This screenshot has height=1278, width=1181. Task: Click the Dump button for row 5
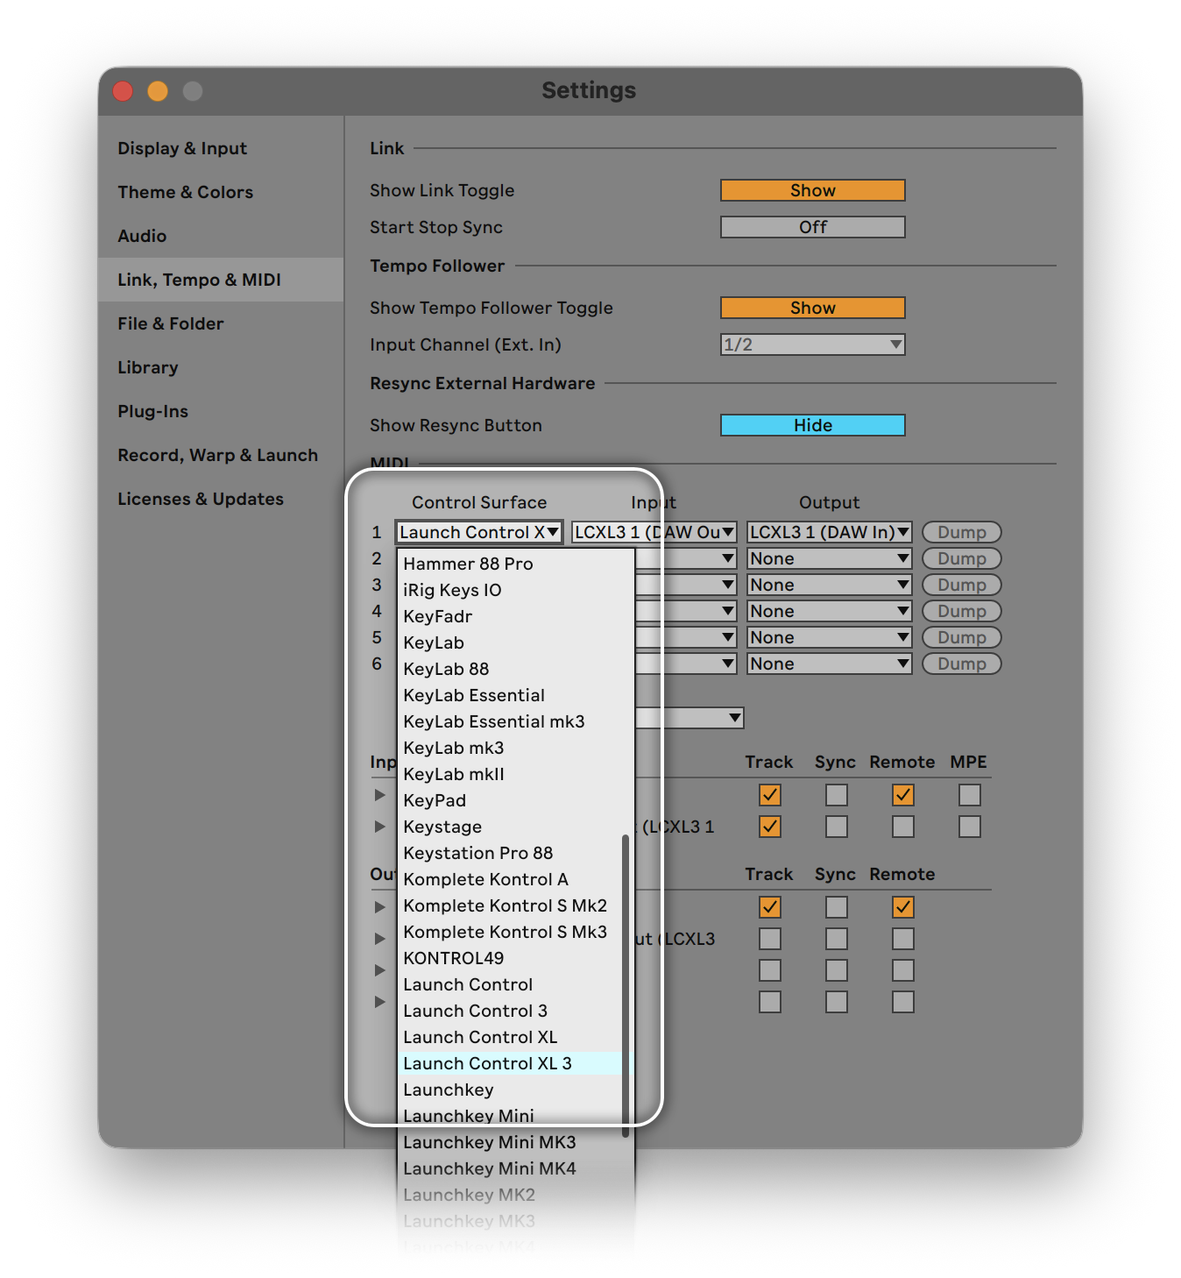961,637
